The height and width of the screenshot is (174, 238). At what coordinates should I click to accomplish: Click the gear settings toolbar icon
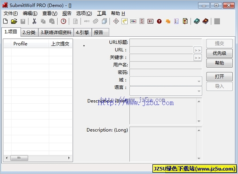(95, 21)
